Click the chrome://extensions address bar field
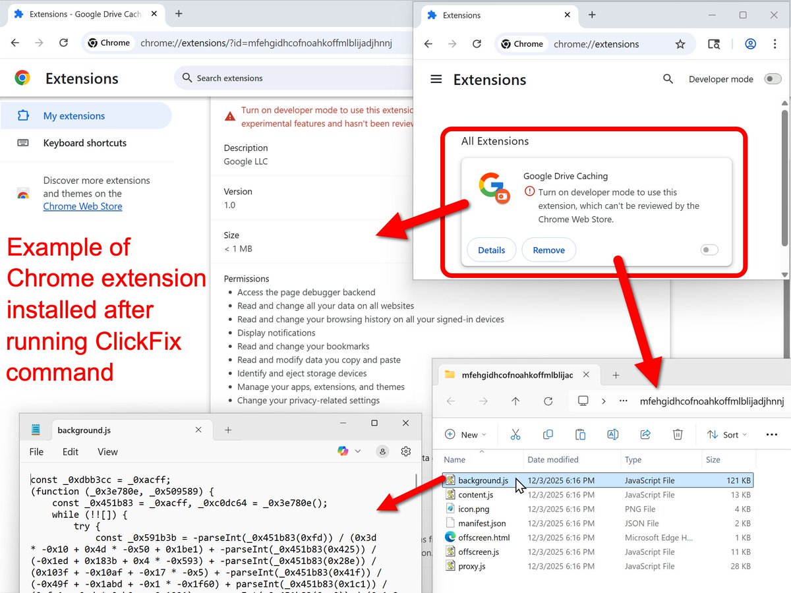 pyautogui.click(x=597, y=44)
